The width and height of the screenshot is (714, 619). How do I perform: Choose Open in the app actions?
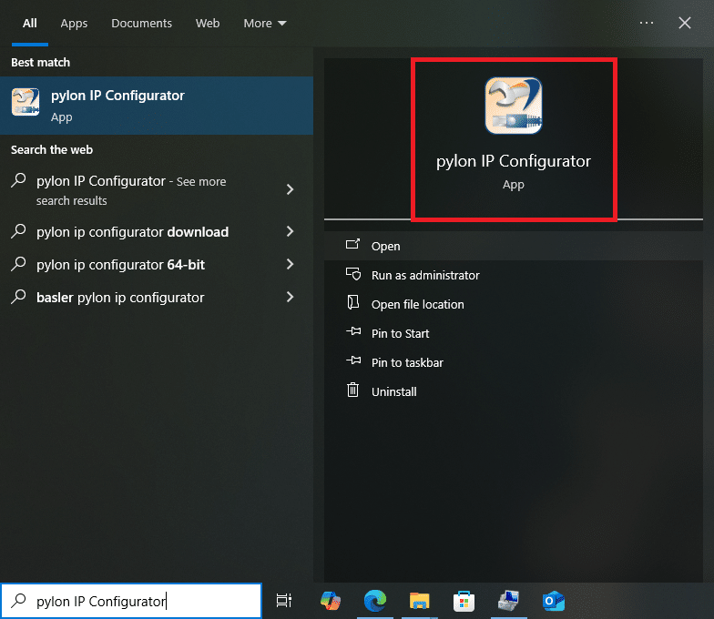(x=514, y=246)
